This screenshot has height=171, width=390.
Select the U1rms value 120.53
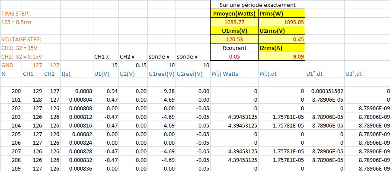234,40
